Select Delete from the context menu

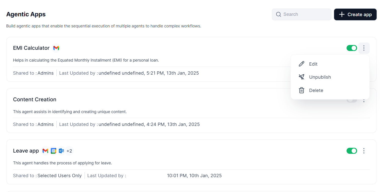[x=316, y=90]
